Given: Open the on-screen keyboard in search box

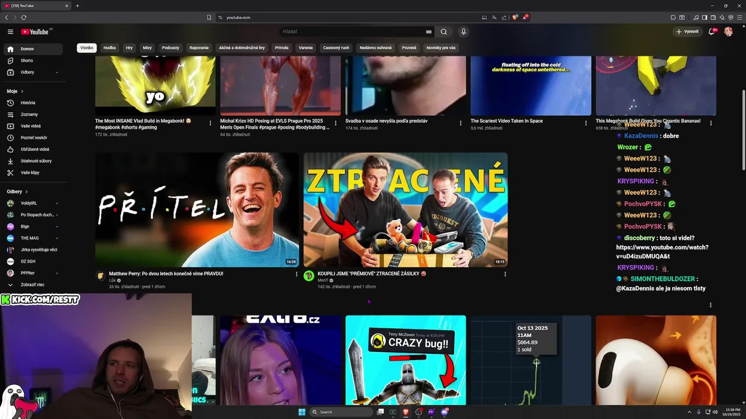Looking at the screenshot, I should pos(428,31).
